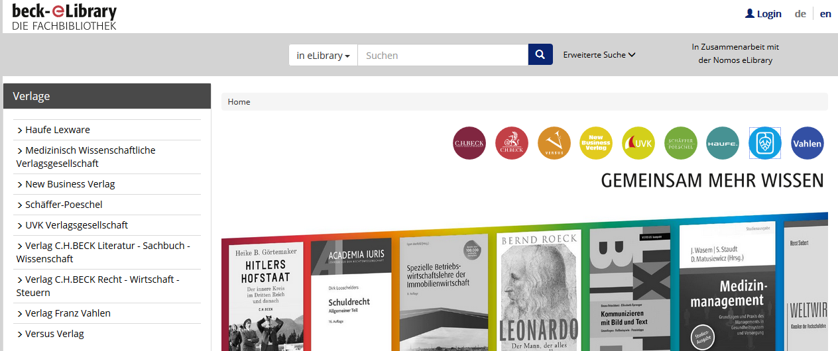This screenshot has width=838, height=351.
Task: Switch site language to German (de)
Action: (x=800, y=13)
